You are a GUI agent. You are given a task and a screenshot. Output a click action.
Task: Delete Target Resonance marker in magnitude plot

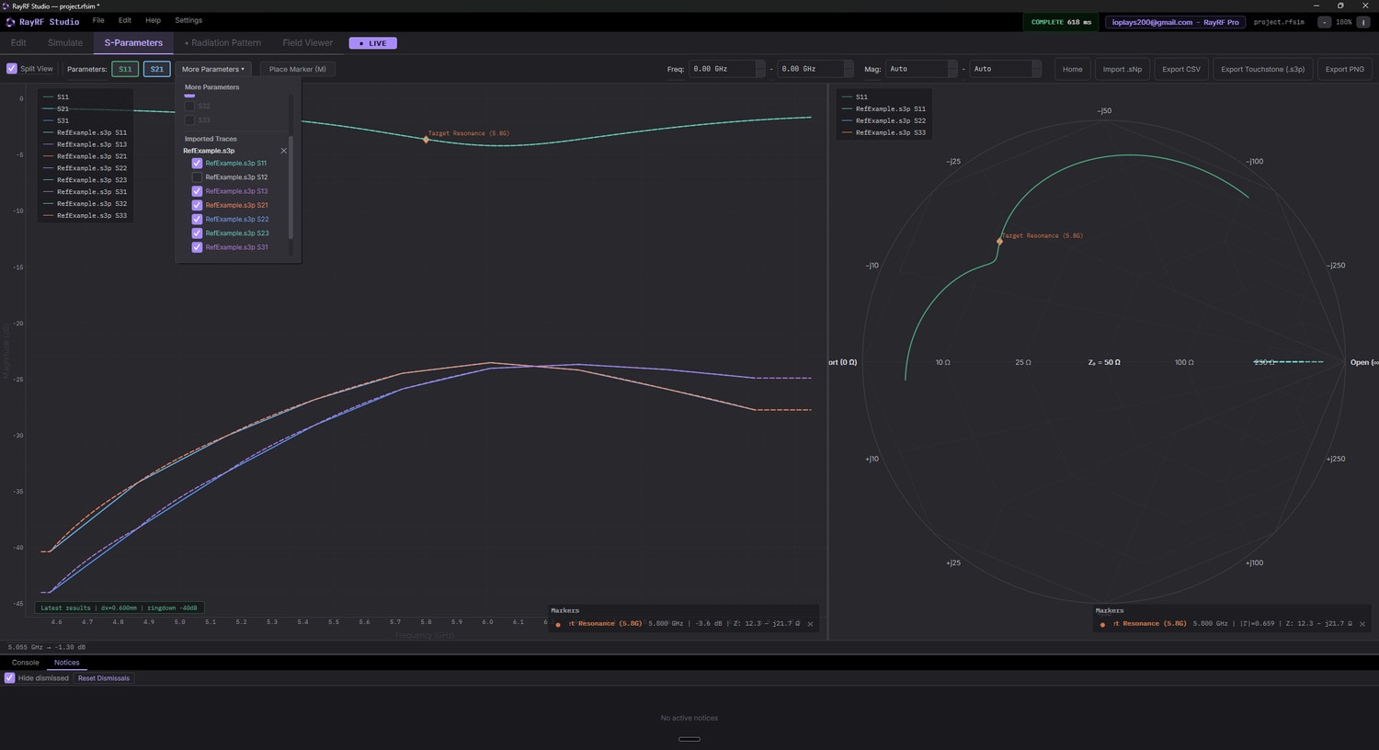coord(810,624)
